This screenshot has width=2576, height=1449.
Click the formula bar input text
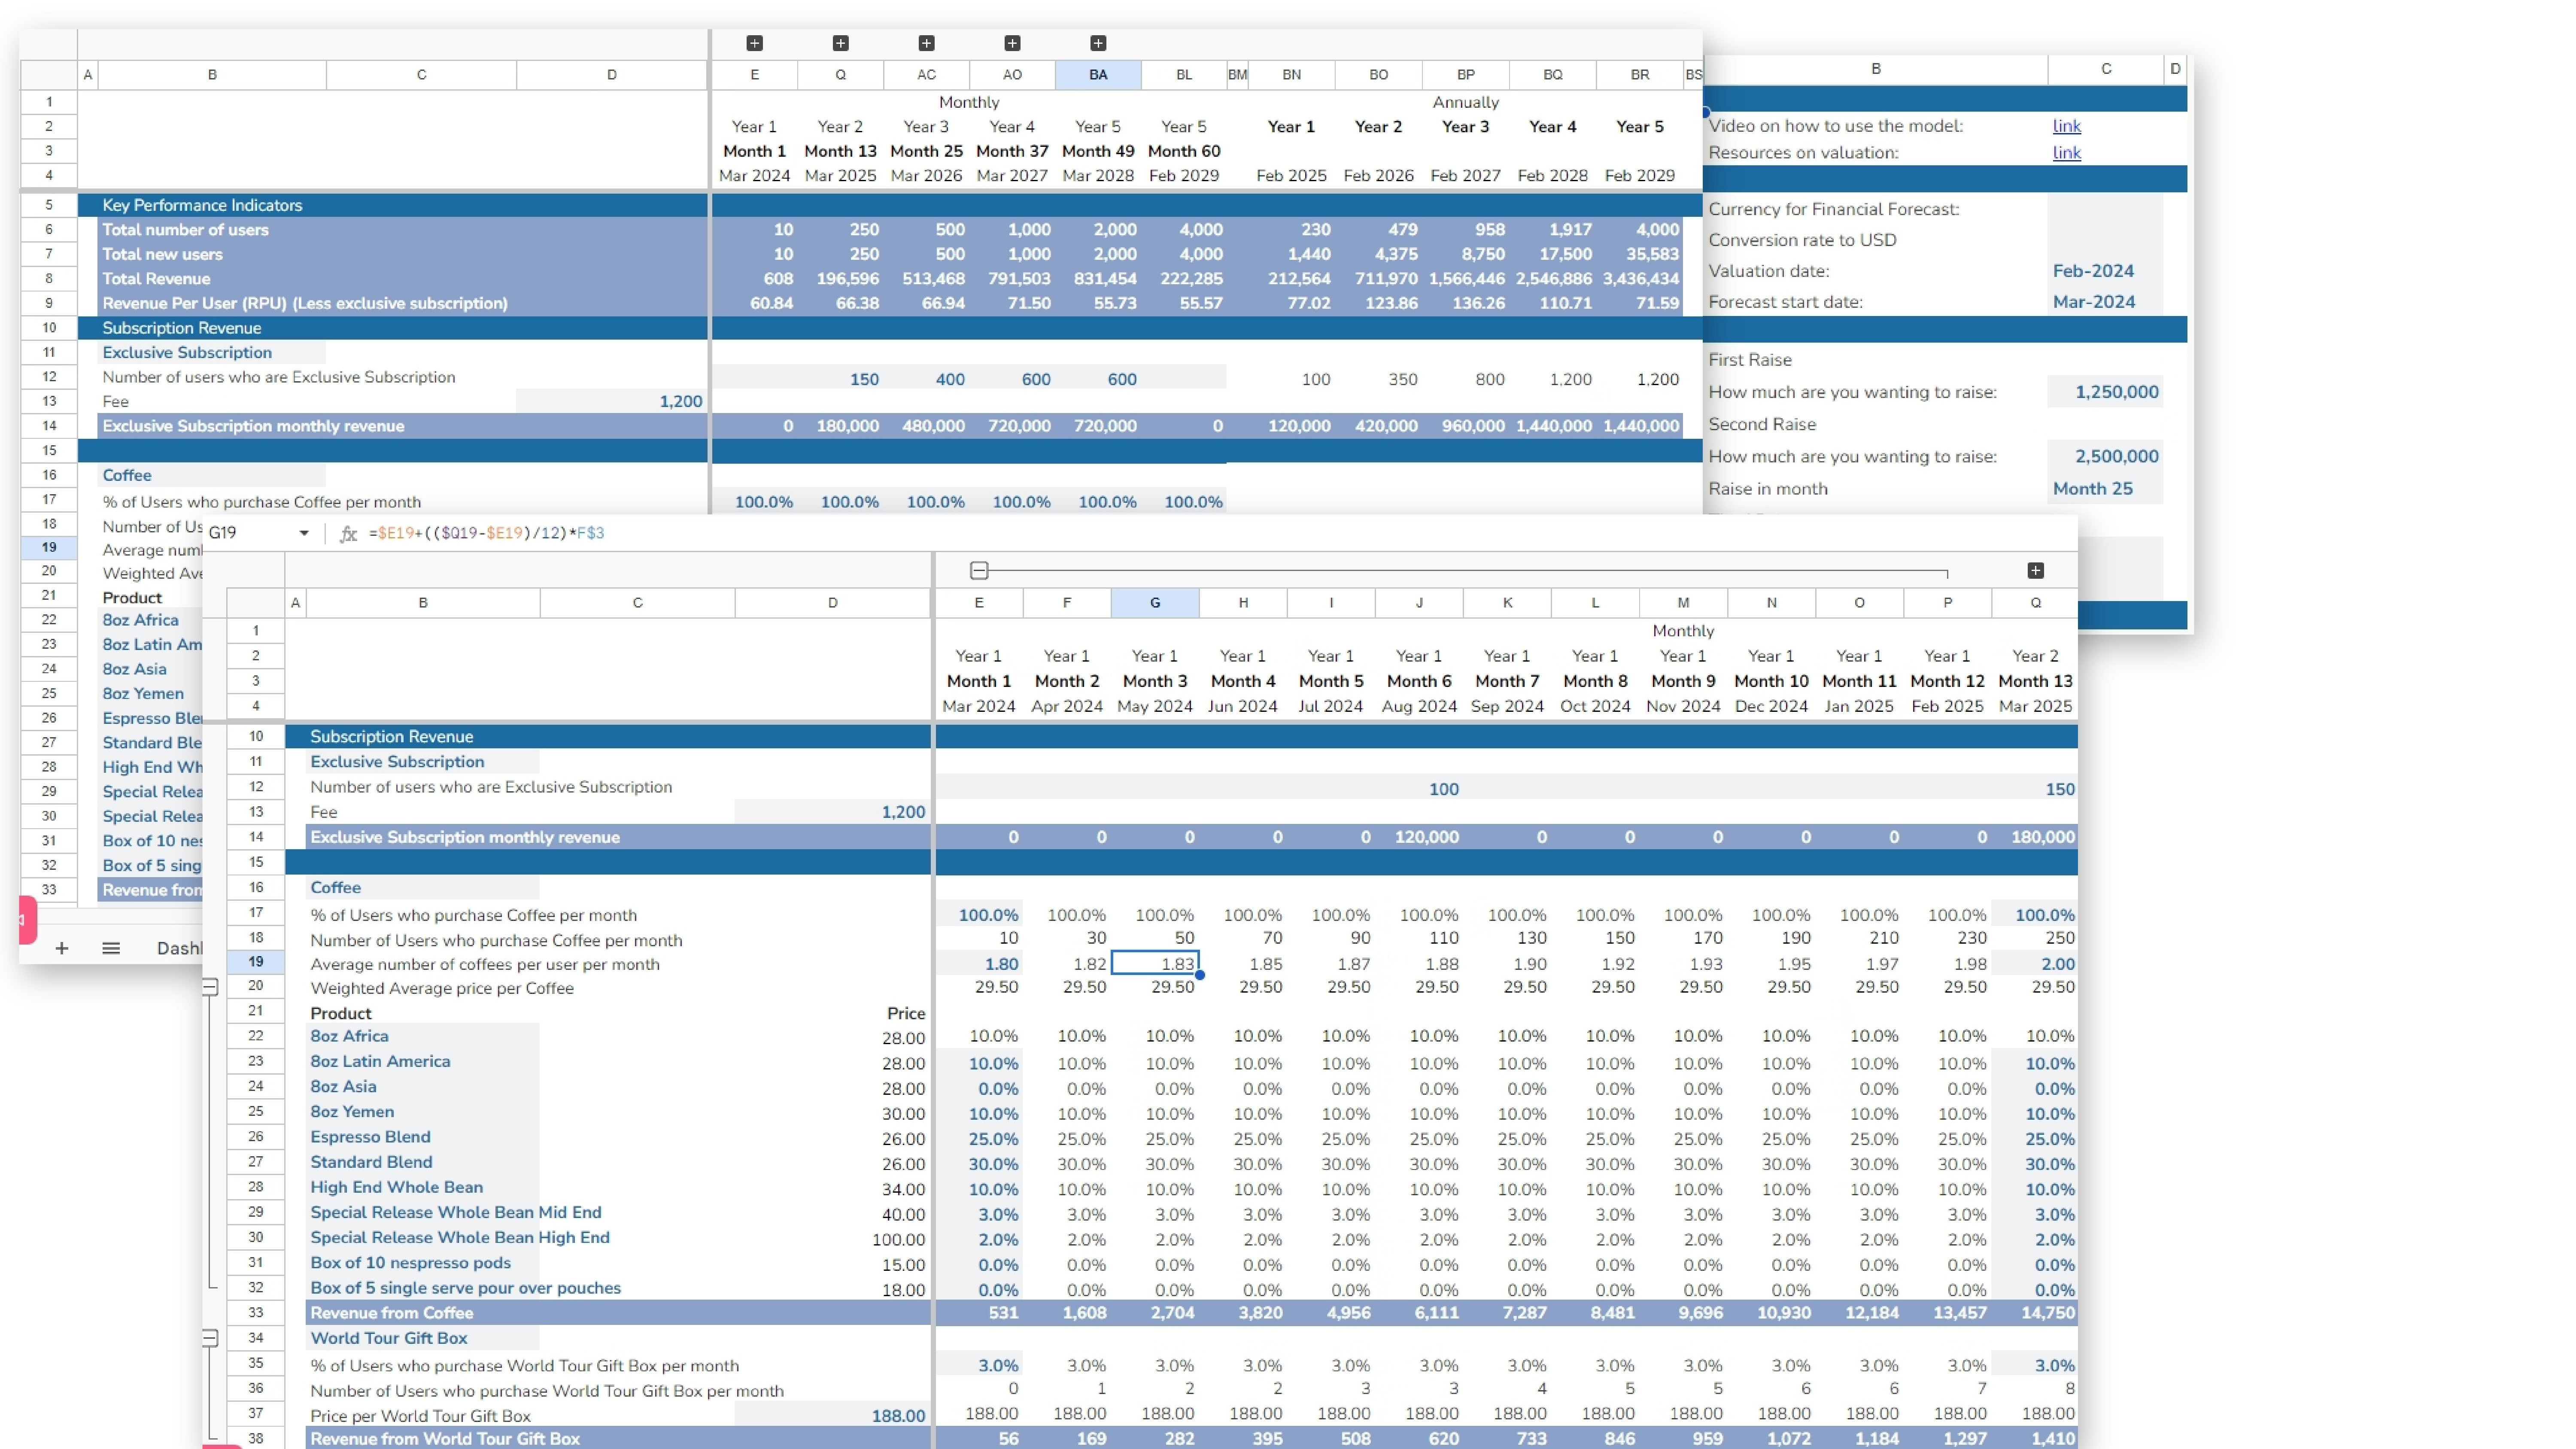tap(487, 533)
